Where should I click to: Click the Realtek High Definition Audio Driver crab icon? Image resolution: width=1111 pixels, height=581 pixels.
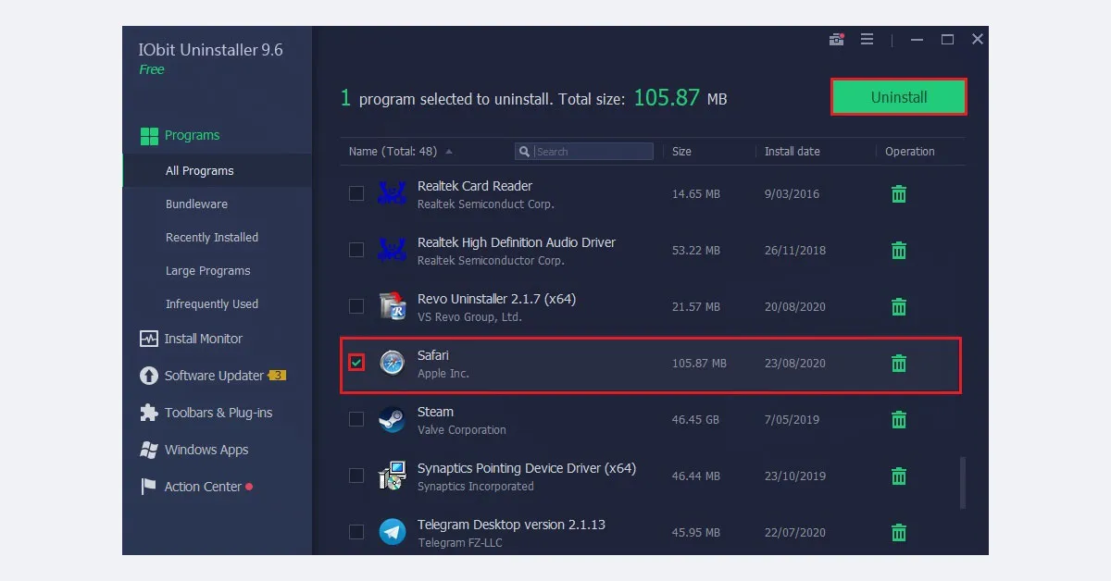(x=392, y=250)
